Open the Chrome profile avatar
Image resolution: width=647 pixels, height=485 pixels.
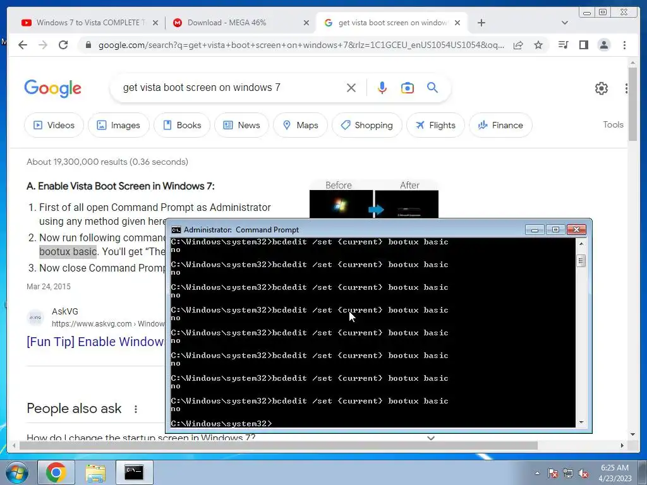pyautogui.click(x=603, y=45)
